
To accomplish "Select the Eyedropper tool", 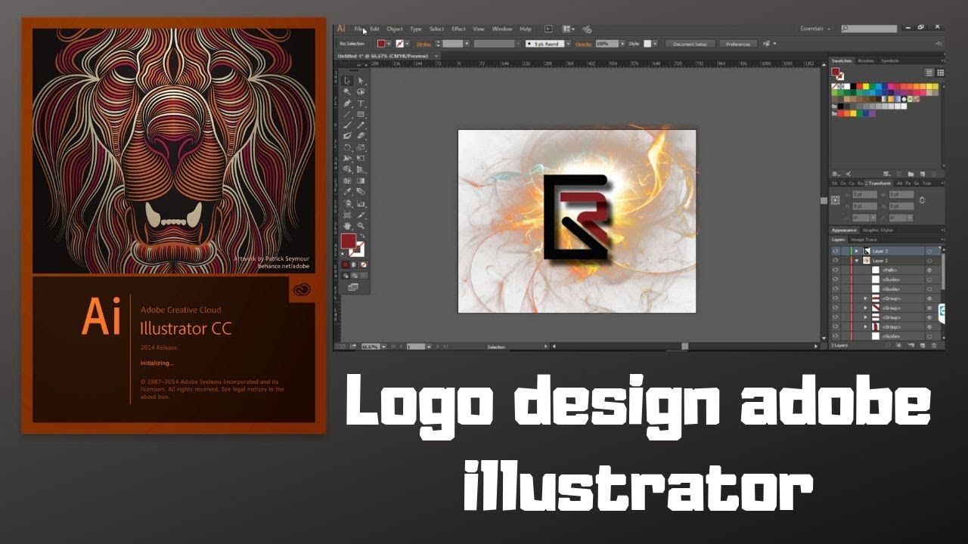I will click(x=347, y=192).
